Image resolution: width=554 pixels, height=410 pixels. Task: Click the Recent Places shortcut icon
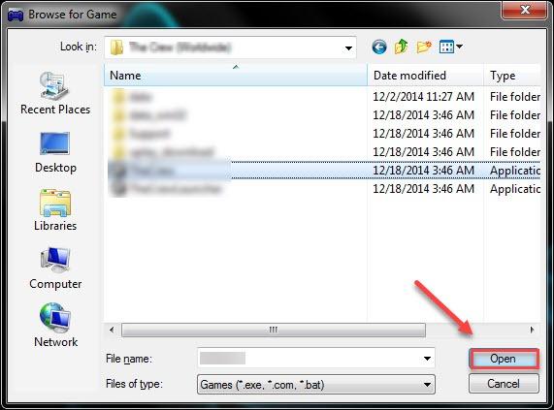pyautogui.click(x=54, y=85)
